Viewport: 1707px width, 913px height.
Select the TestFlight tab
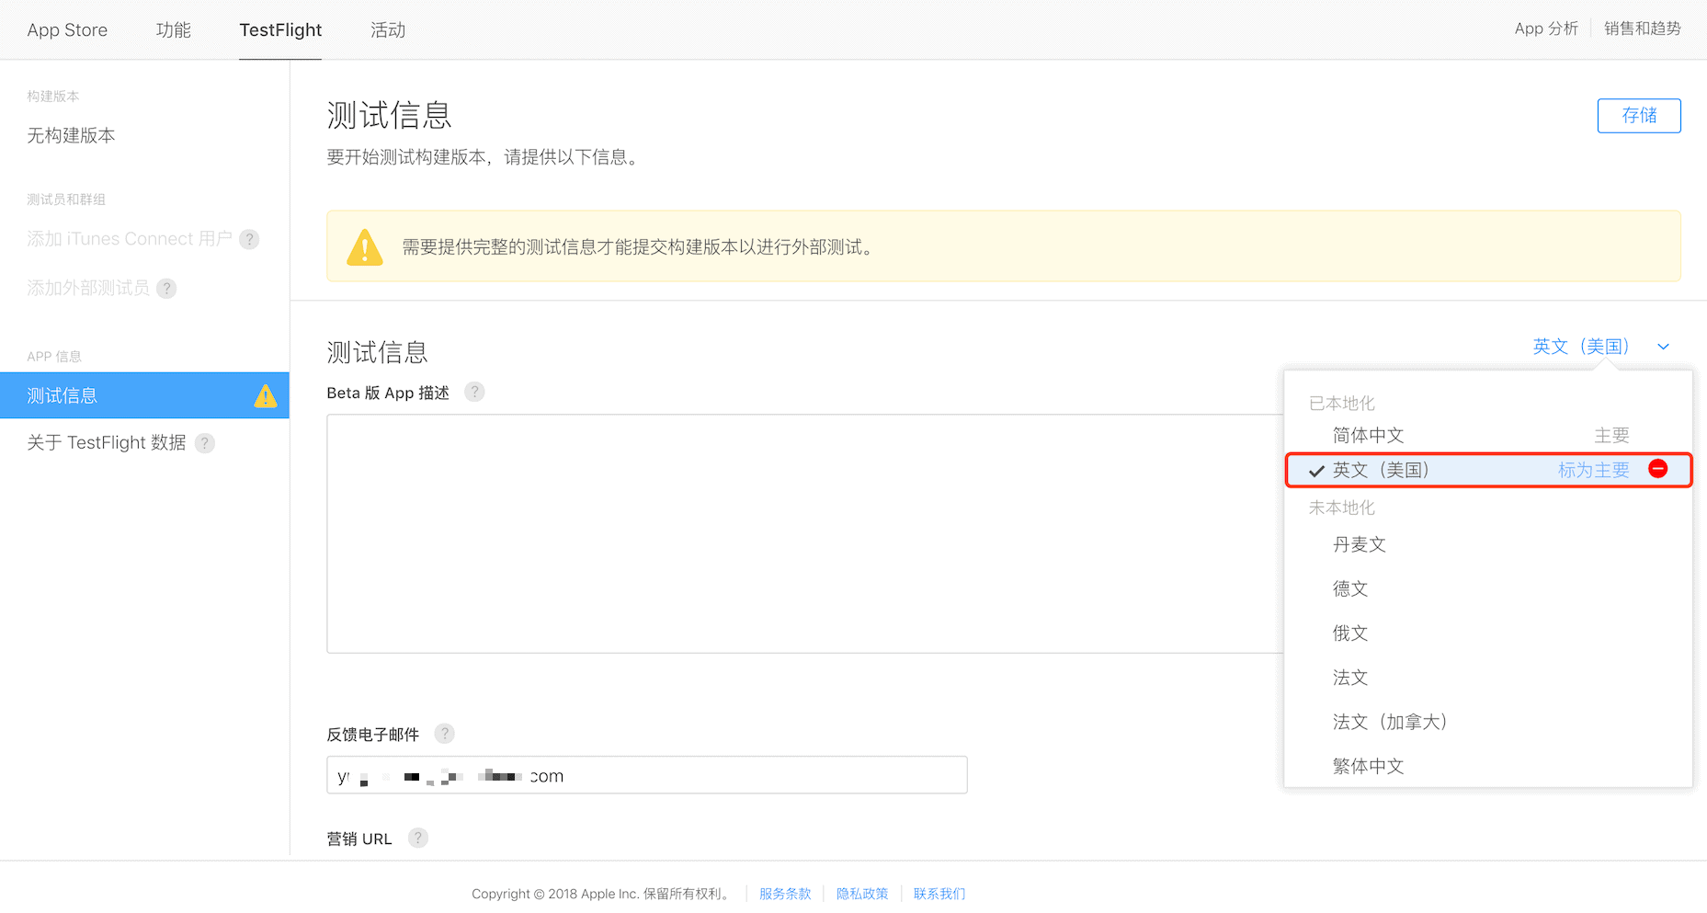click(280, 30)
